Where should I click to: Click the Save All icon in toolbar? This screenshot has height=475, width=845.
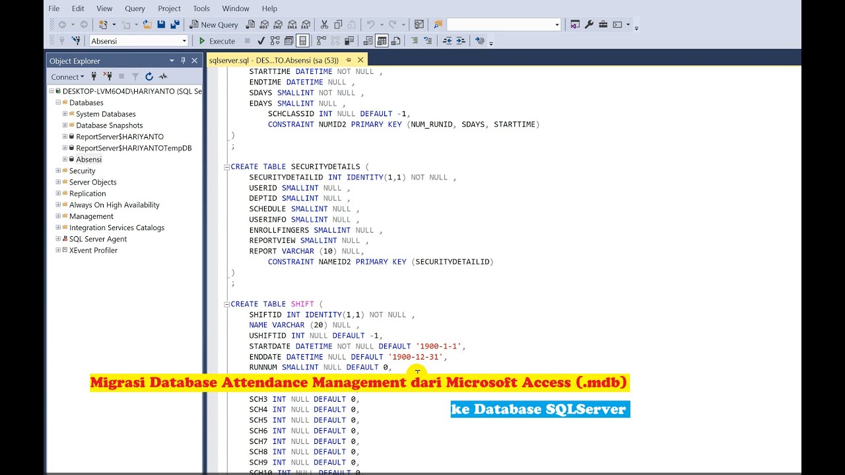coord(175,24)
